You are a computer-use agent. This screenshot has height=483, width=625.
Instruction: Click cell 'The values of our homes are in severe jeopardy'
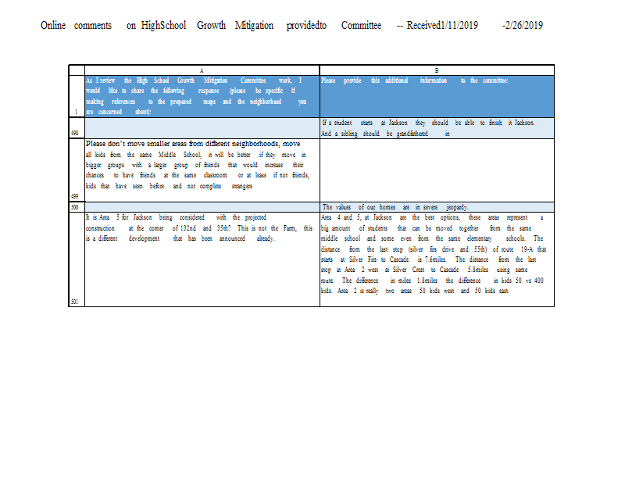(437, 207)
